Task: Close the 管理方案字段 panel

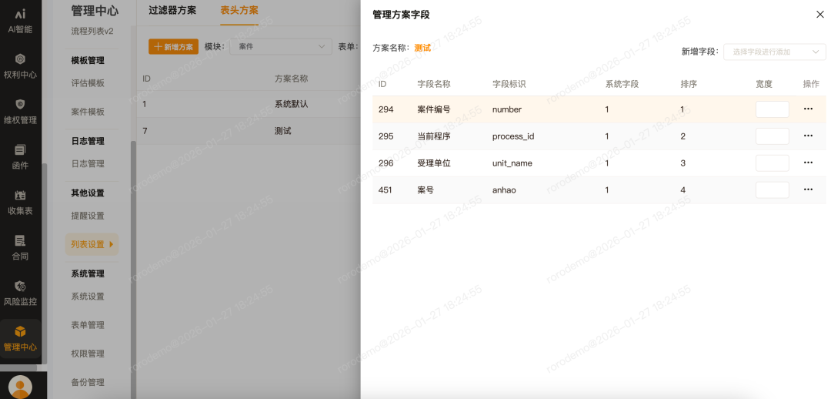Action: tap(820, 15)
